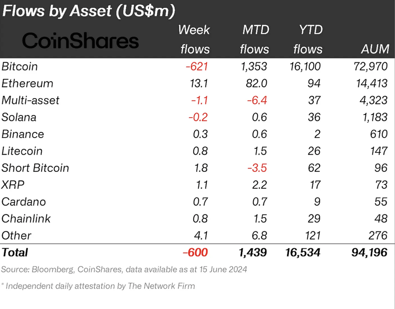The width and height of the screenshot is (395, 309).
Task: Select the Multi-asset row label
Action: 30,100
